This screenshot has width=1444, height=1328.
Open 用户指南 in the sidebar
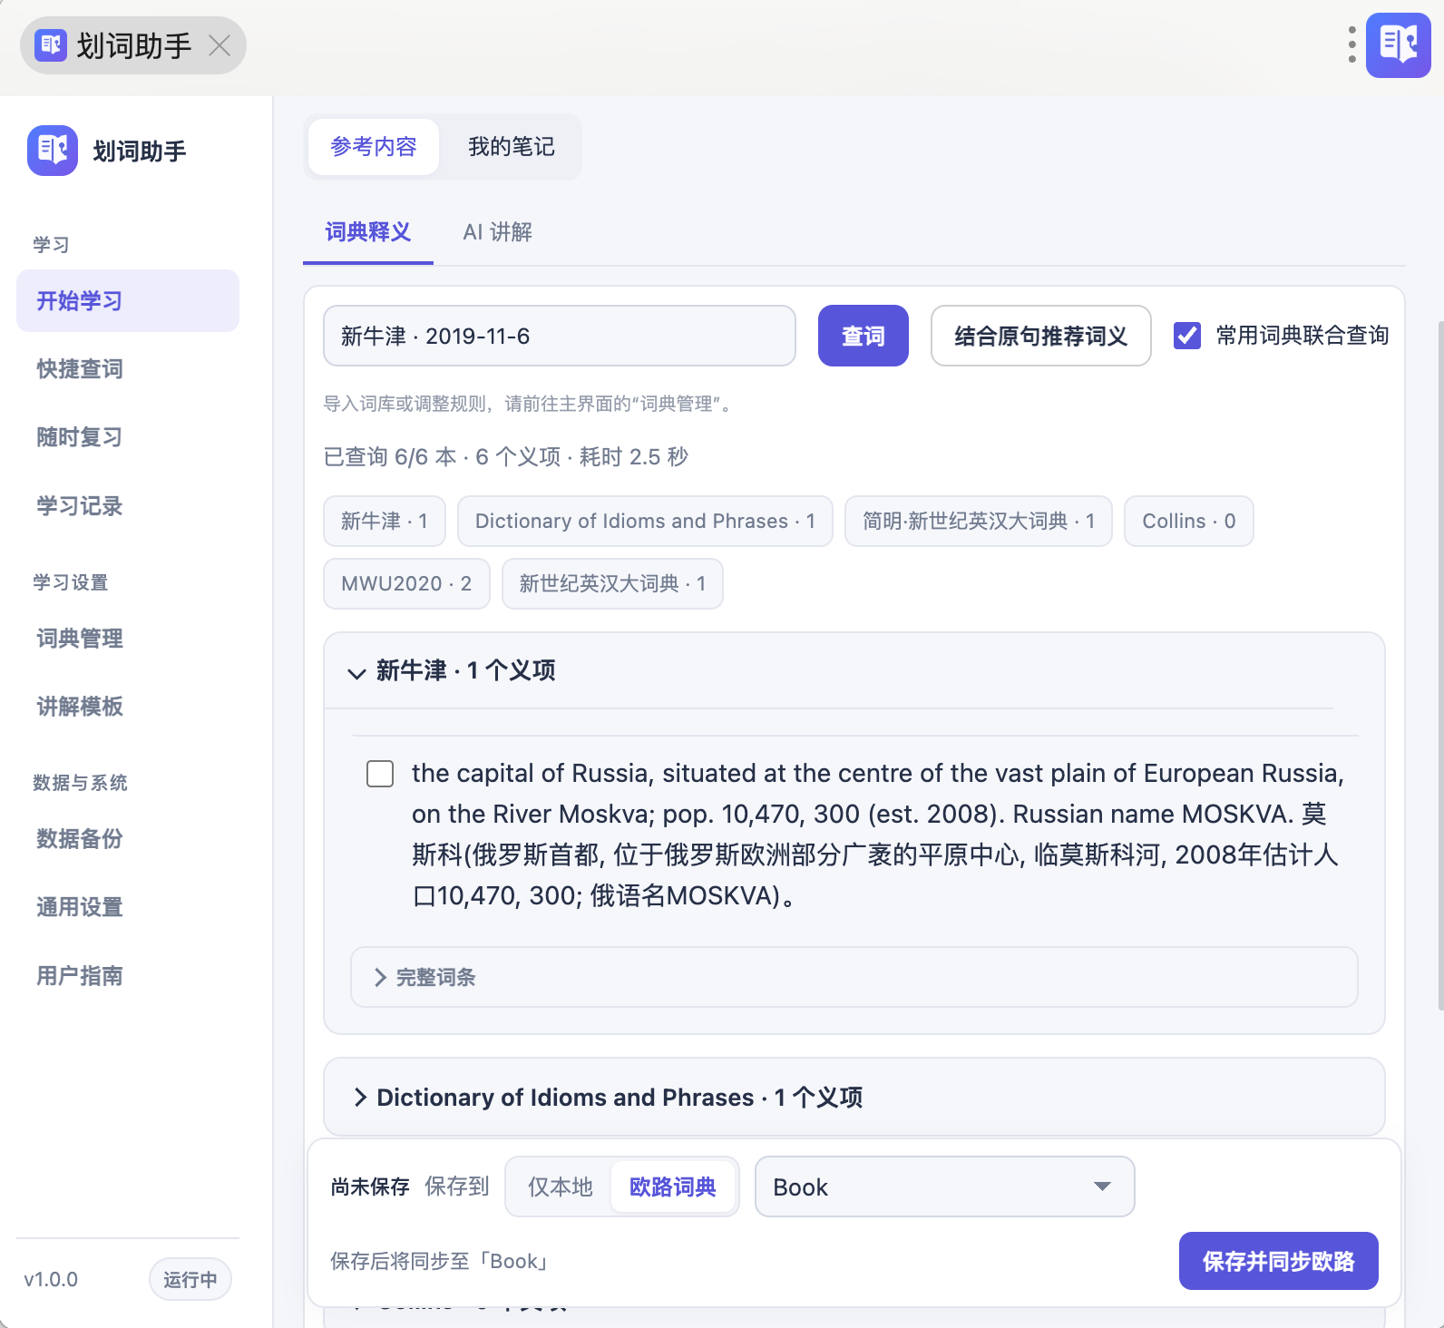click(128, 976)
